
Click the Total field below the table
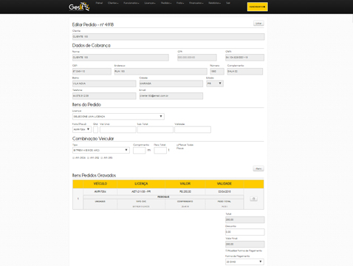(245, 219)
